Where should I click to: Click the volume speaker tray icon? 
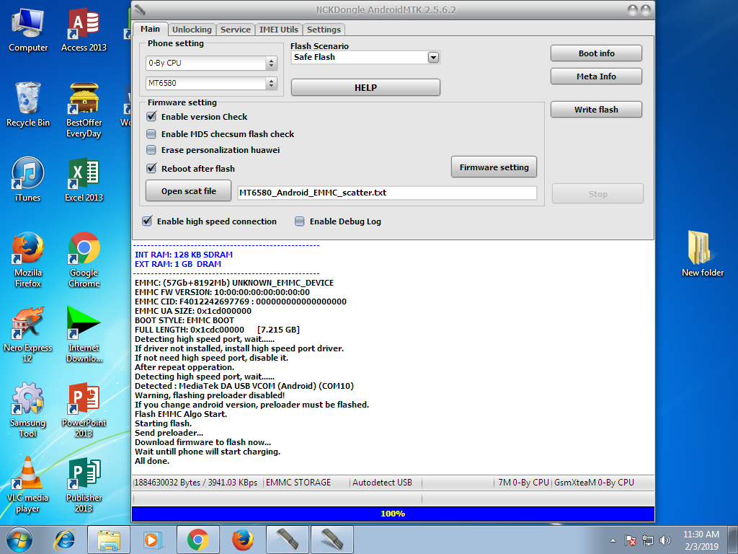(665, 540)
